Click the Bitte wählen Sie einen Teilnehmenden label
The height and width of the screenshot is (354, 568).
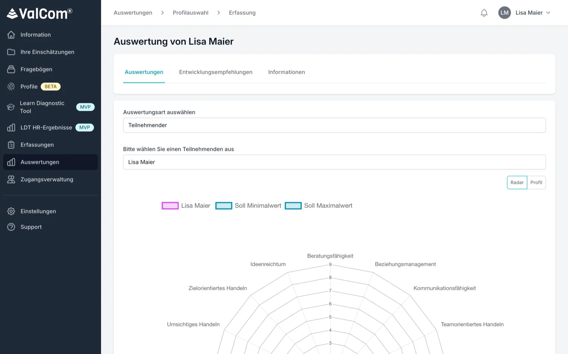[178, 149]
